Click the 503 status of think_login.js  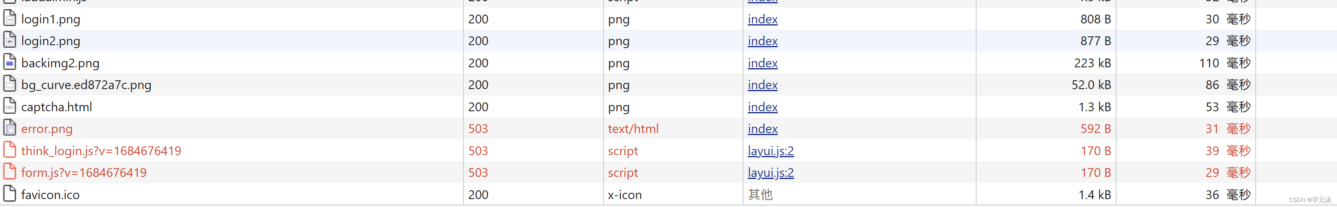click(x=478, y=151)
